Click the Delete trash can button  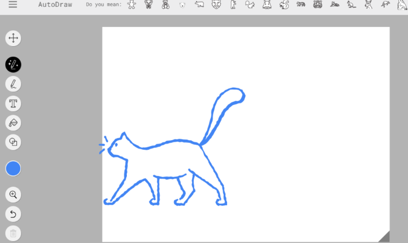14,233
